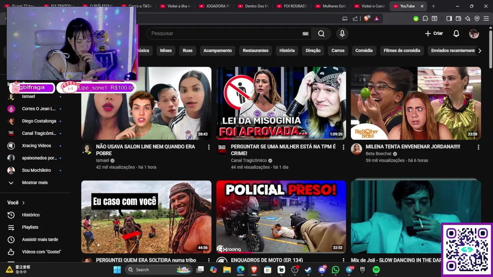This screenshot has width=493, height=277.
Task: Open the Xracing Videos subscription
Action: [x=35, y=146]
